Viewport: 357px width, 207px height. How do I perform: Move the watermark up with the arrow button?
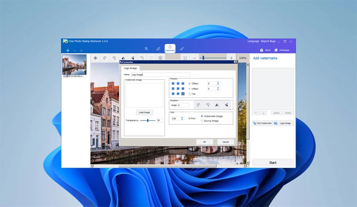click(256, 113)
